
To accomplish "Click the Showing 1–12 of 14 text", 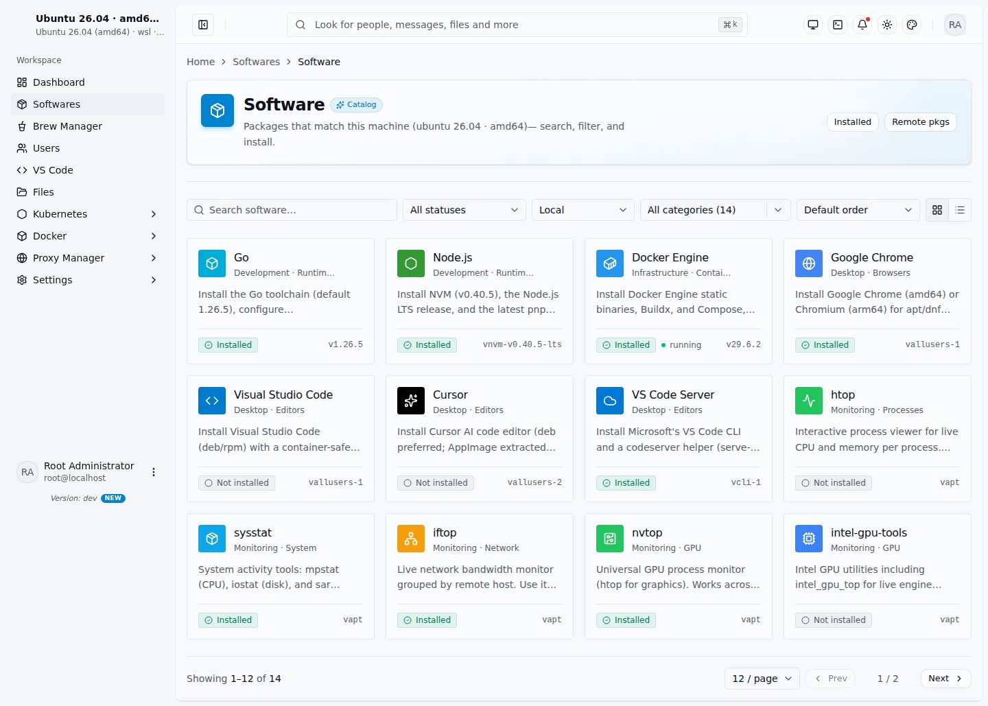I will point(234,679).
